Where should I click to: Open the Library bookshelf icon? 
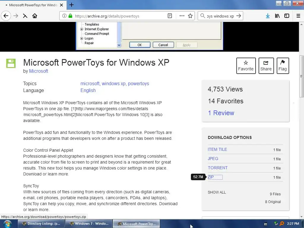277,16
